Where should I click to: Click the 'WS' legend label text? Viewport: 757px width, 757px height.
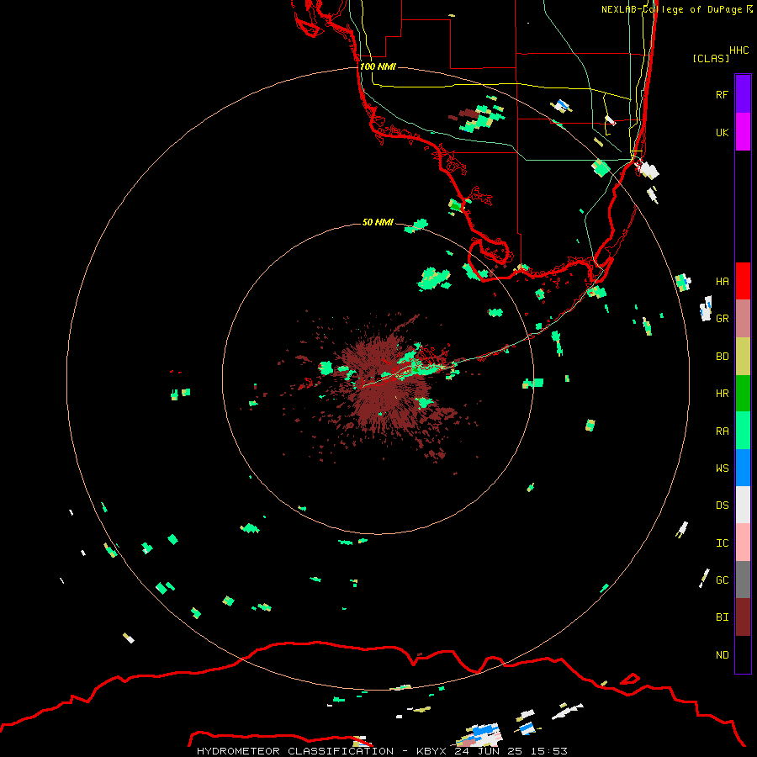coord(722,468)
